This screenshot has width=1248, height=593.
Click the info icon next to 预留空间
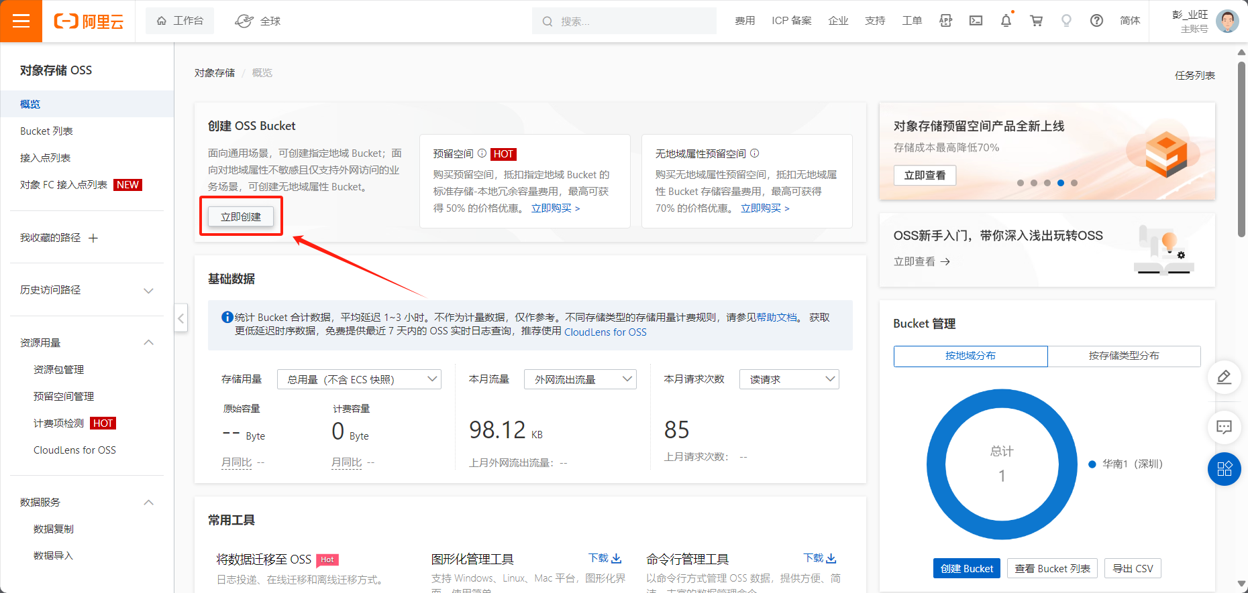482,153
